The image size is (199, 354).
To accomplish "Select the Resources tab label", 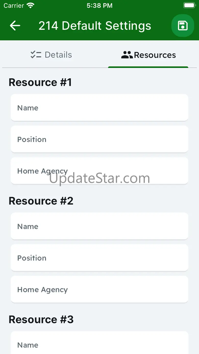I will click(x=155, y=55).
